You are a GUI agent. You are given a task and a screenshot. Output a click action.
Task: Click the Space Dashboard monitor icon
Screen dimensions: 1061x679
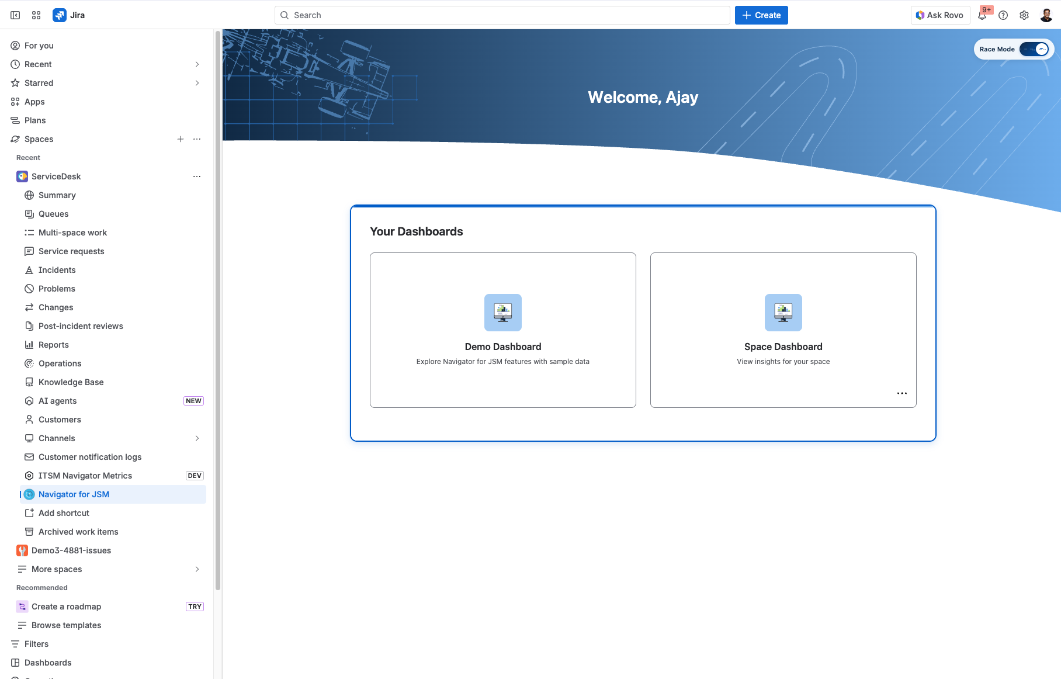[x=783, y=313]
